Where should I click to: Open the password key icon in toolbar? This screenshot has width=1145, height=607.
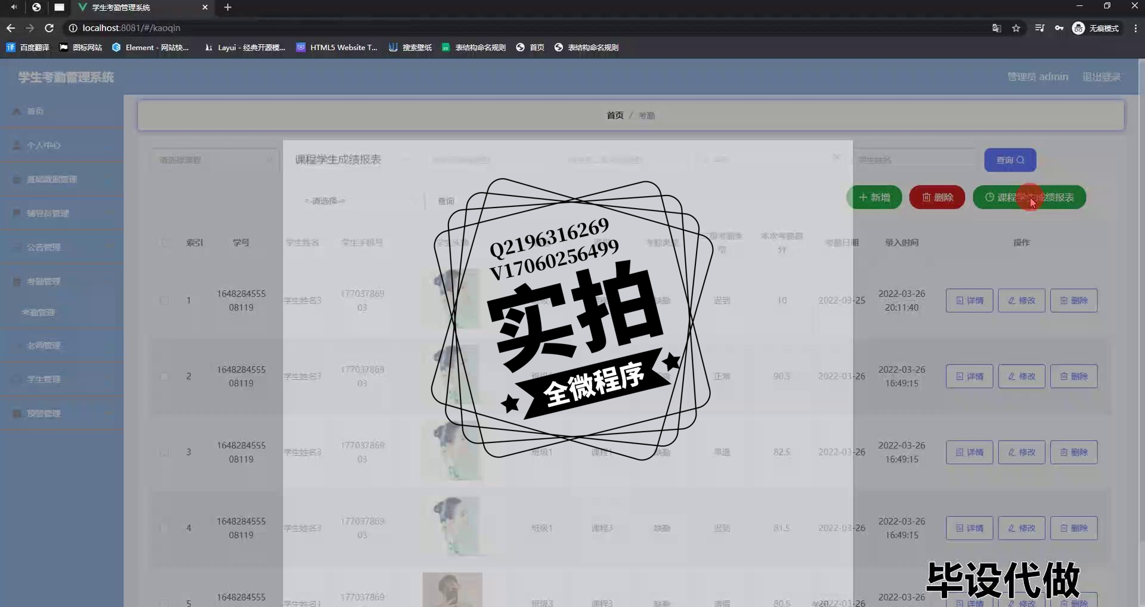1059,28
